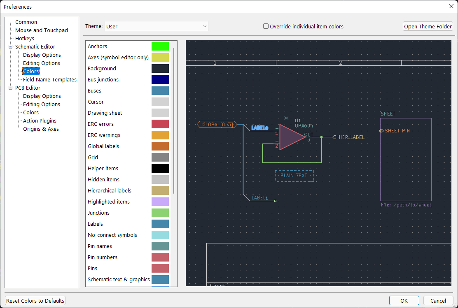Change the No-connect symbols swatch
This screenshot has width=458, height=308.
pos(160,235)
